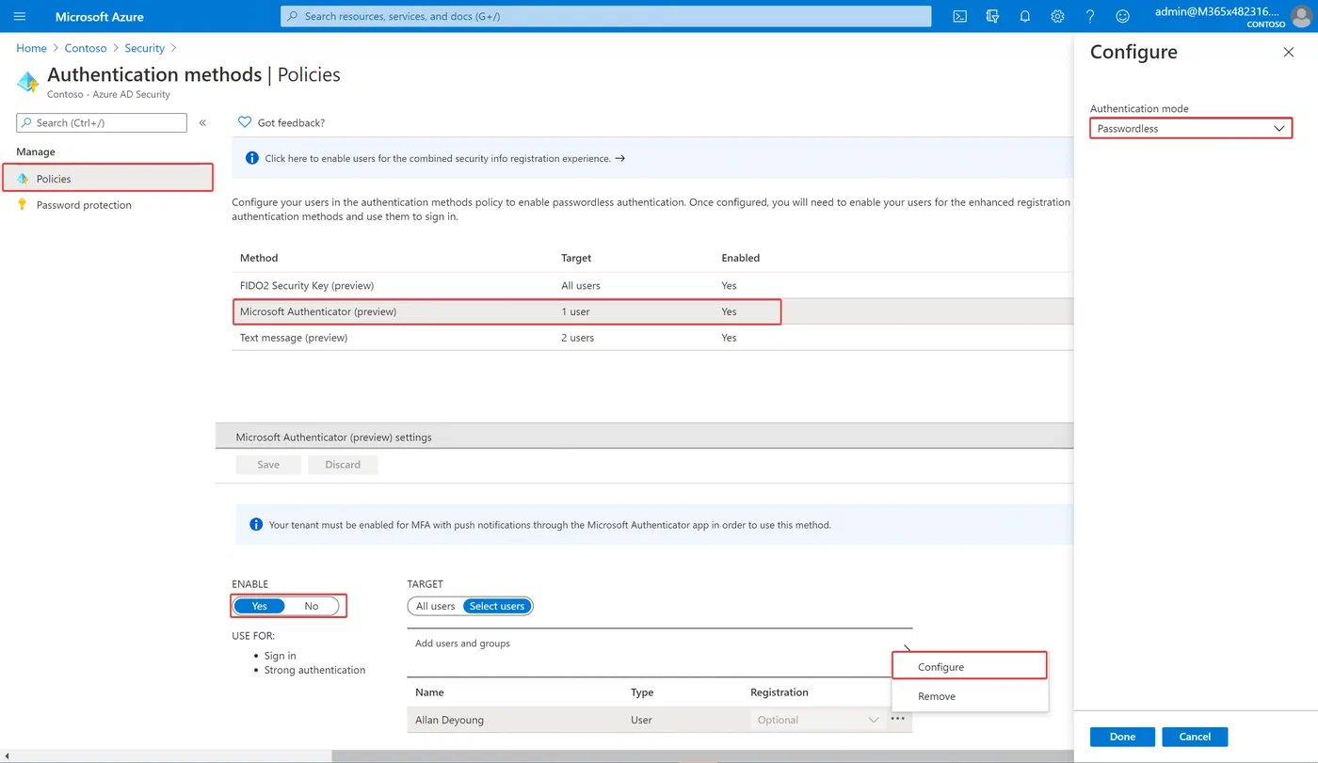1318x763 pixels.
Task: Open the combined security info registration link
Action: (x=445, y=158)
